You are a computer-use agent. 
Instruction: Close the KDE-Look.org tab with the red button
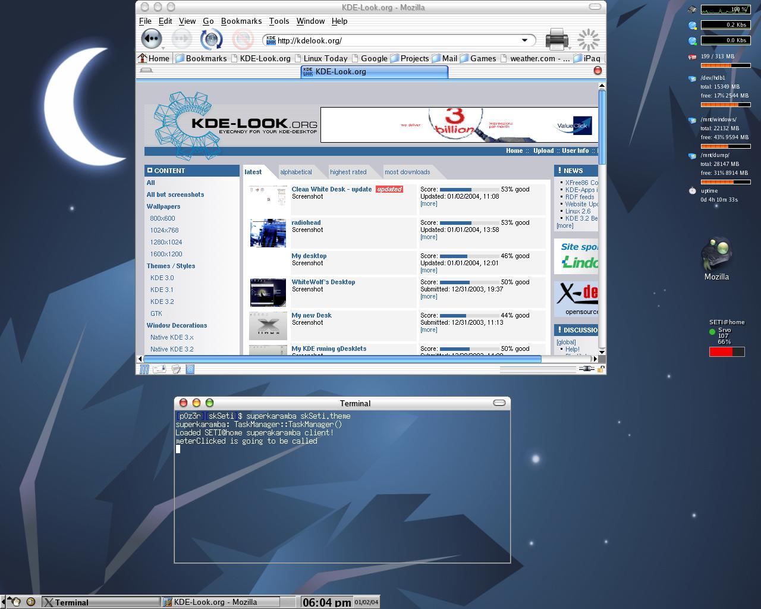tap(598, 70)
